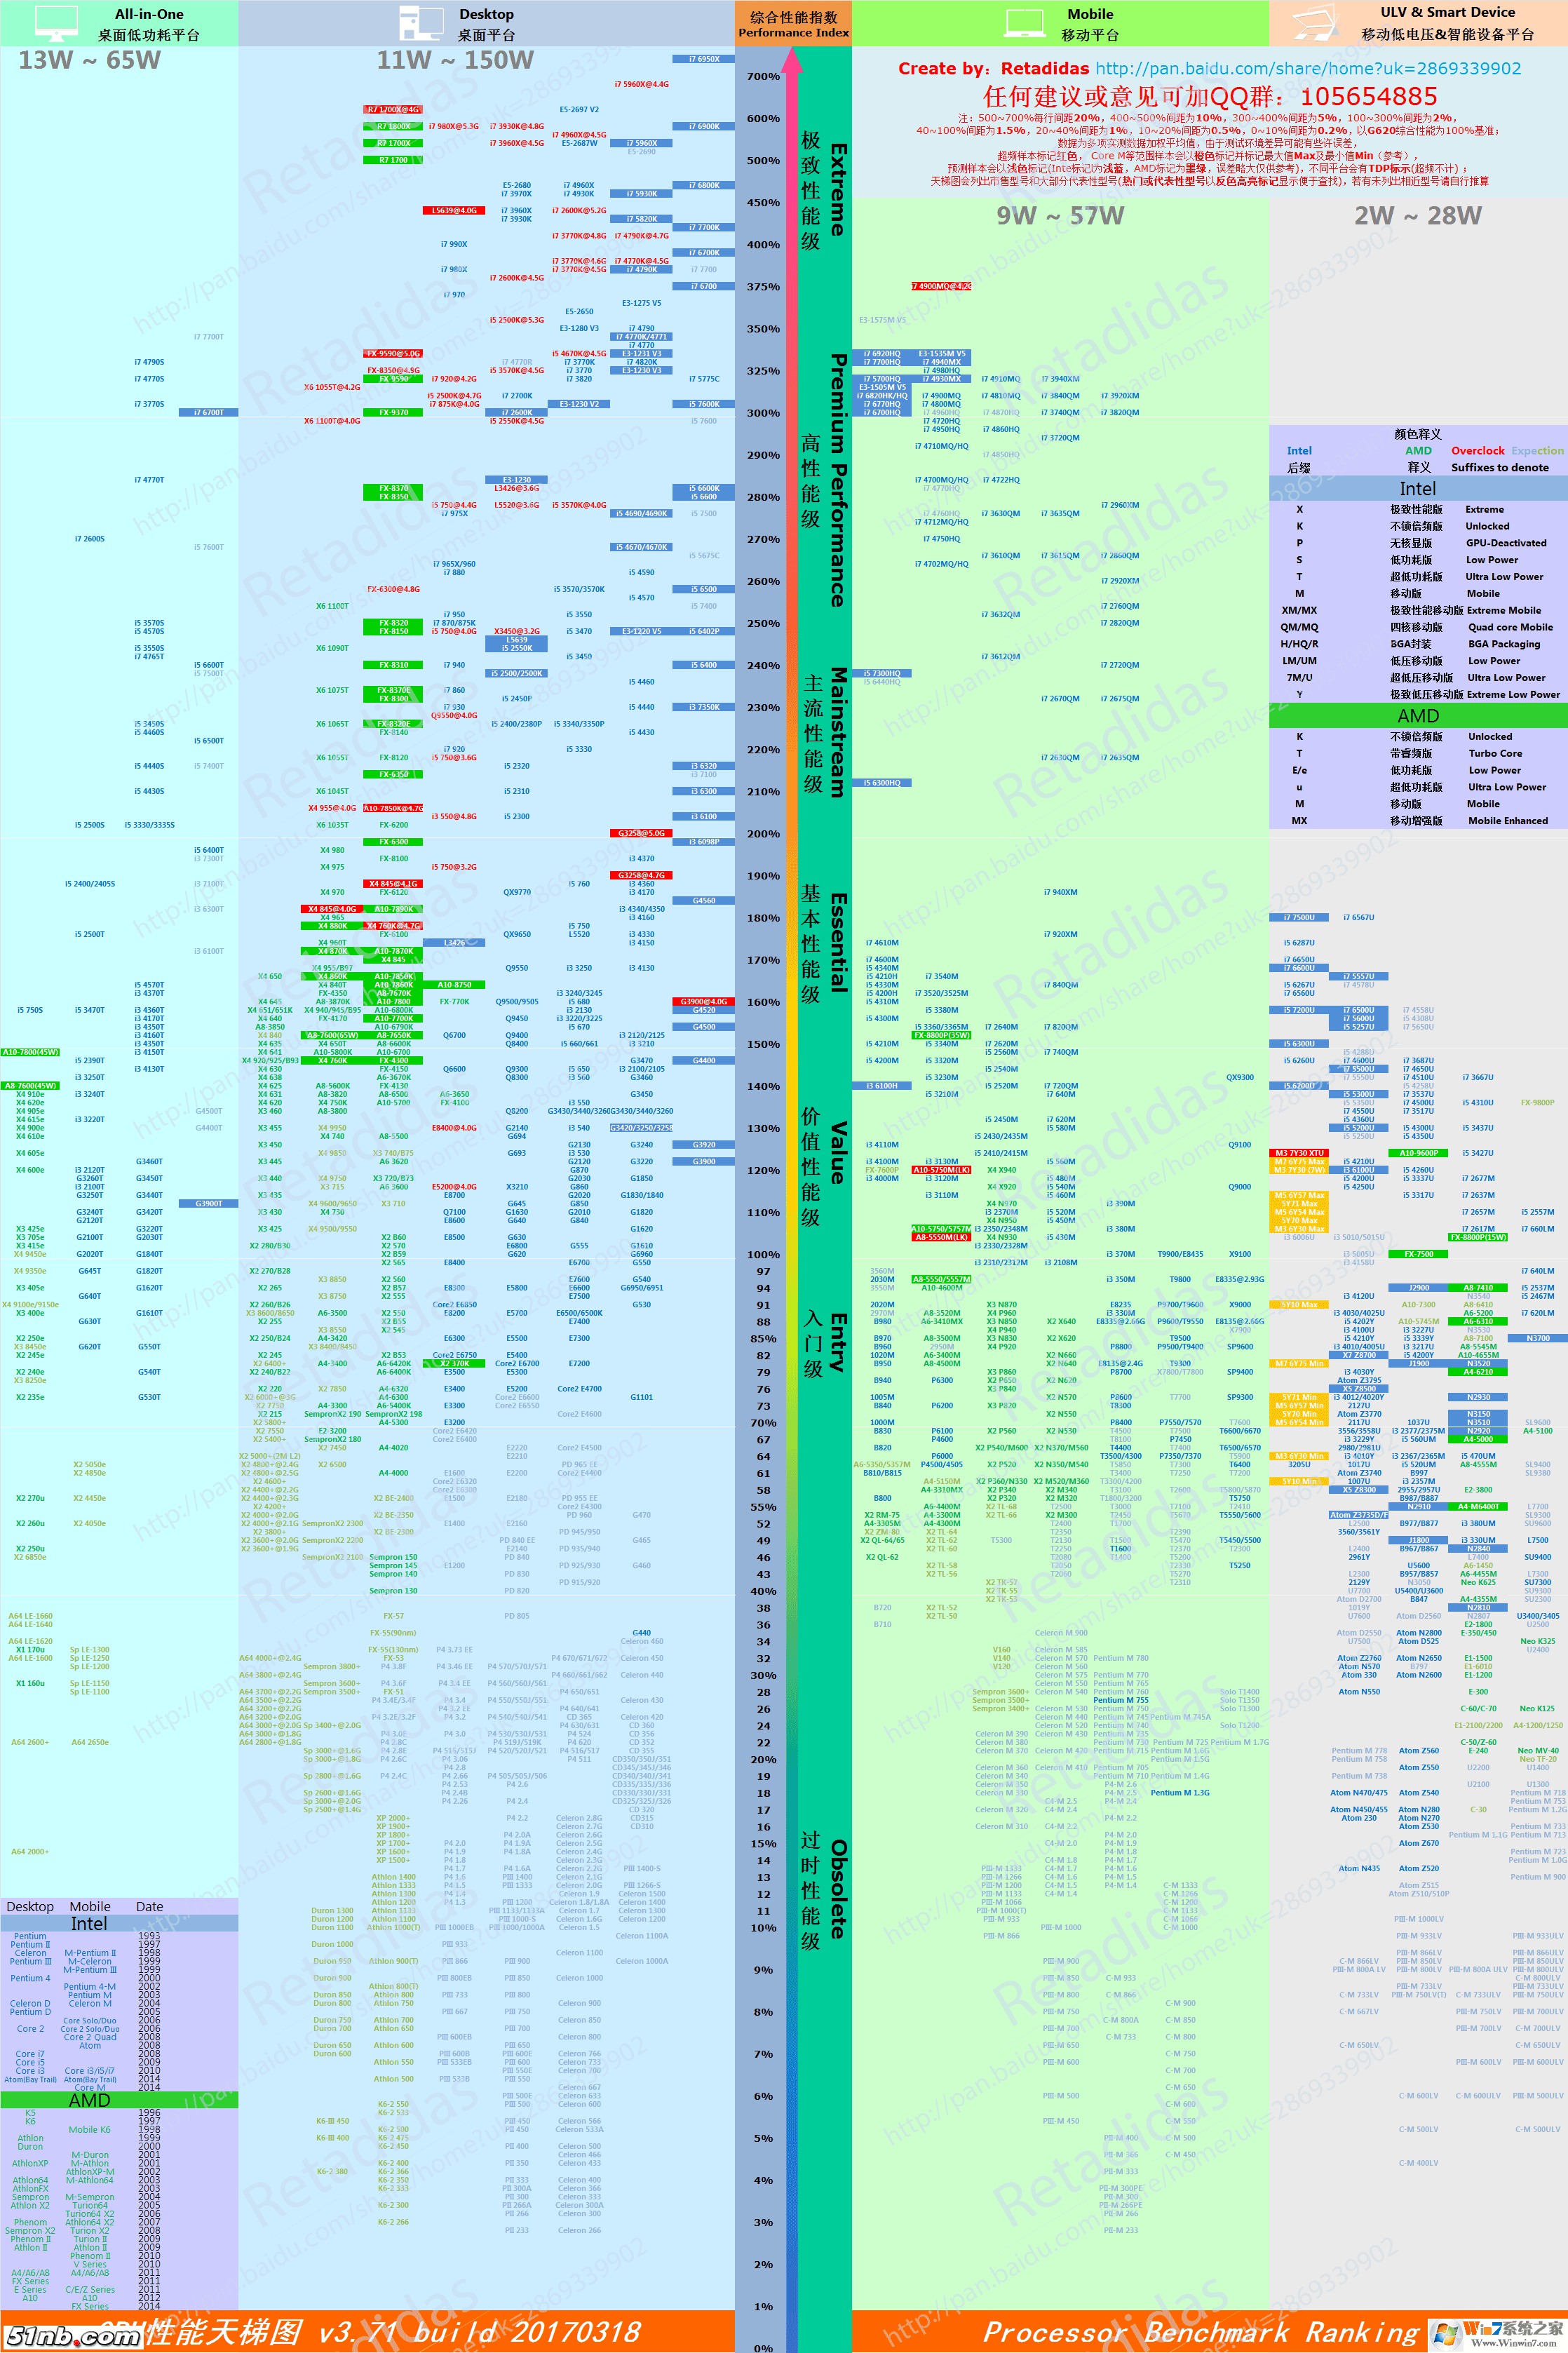Select the 'FX-9590@5.0G' entry
Image resolution: width=1568 pixels, height=2353 pixels.
[x=393, y=354]
